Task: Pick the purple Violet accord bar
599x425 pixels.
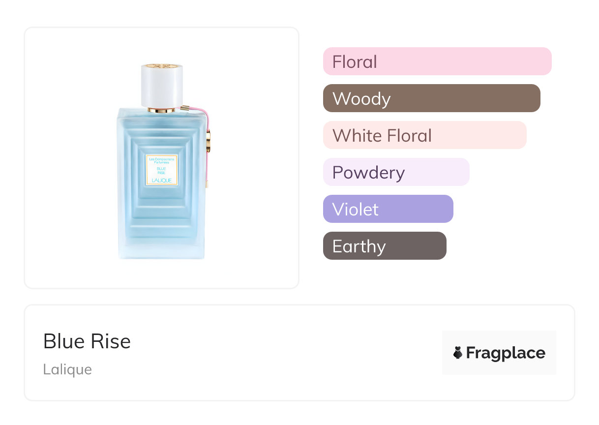Action: [388, 209]
